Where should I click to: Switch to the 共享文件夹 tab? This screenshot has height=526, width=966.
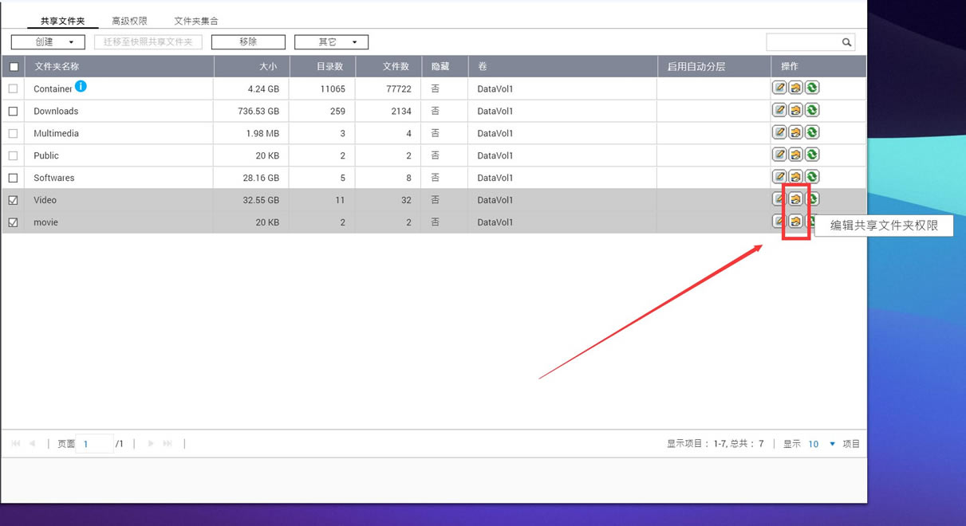[63, 21]
